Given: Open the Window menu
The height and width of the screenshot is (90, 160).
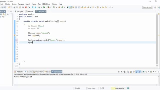Looking at the screenshot, I should pyautogui.click(x=54, y=4).
